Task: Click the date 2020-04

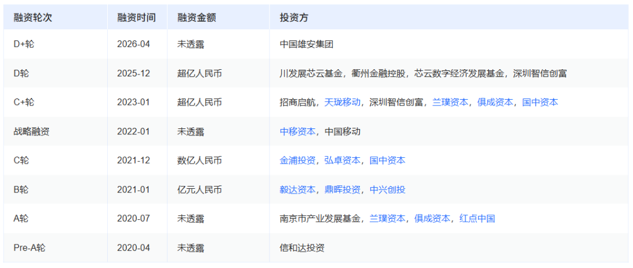Action: [134, 248]
